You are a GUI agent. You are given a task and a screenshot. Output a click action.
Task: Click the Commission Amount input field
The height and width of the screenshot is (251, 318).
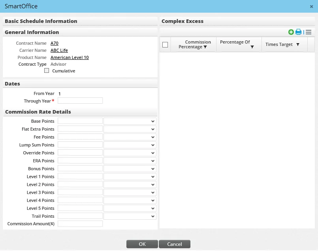(80, 224)
